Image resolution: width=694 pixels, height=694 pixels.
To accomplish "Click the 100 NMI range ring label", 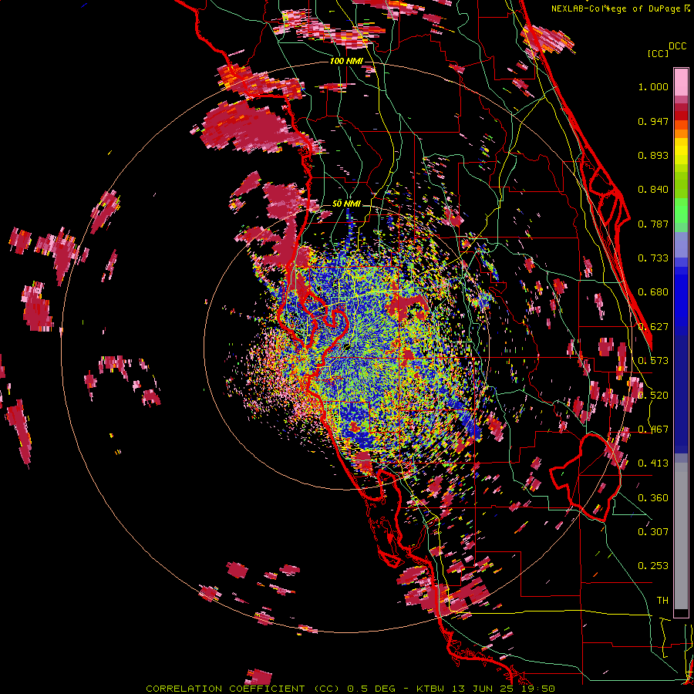I will 346,61.
